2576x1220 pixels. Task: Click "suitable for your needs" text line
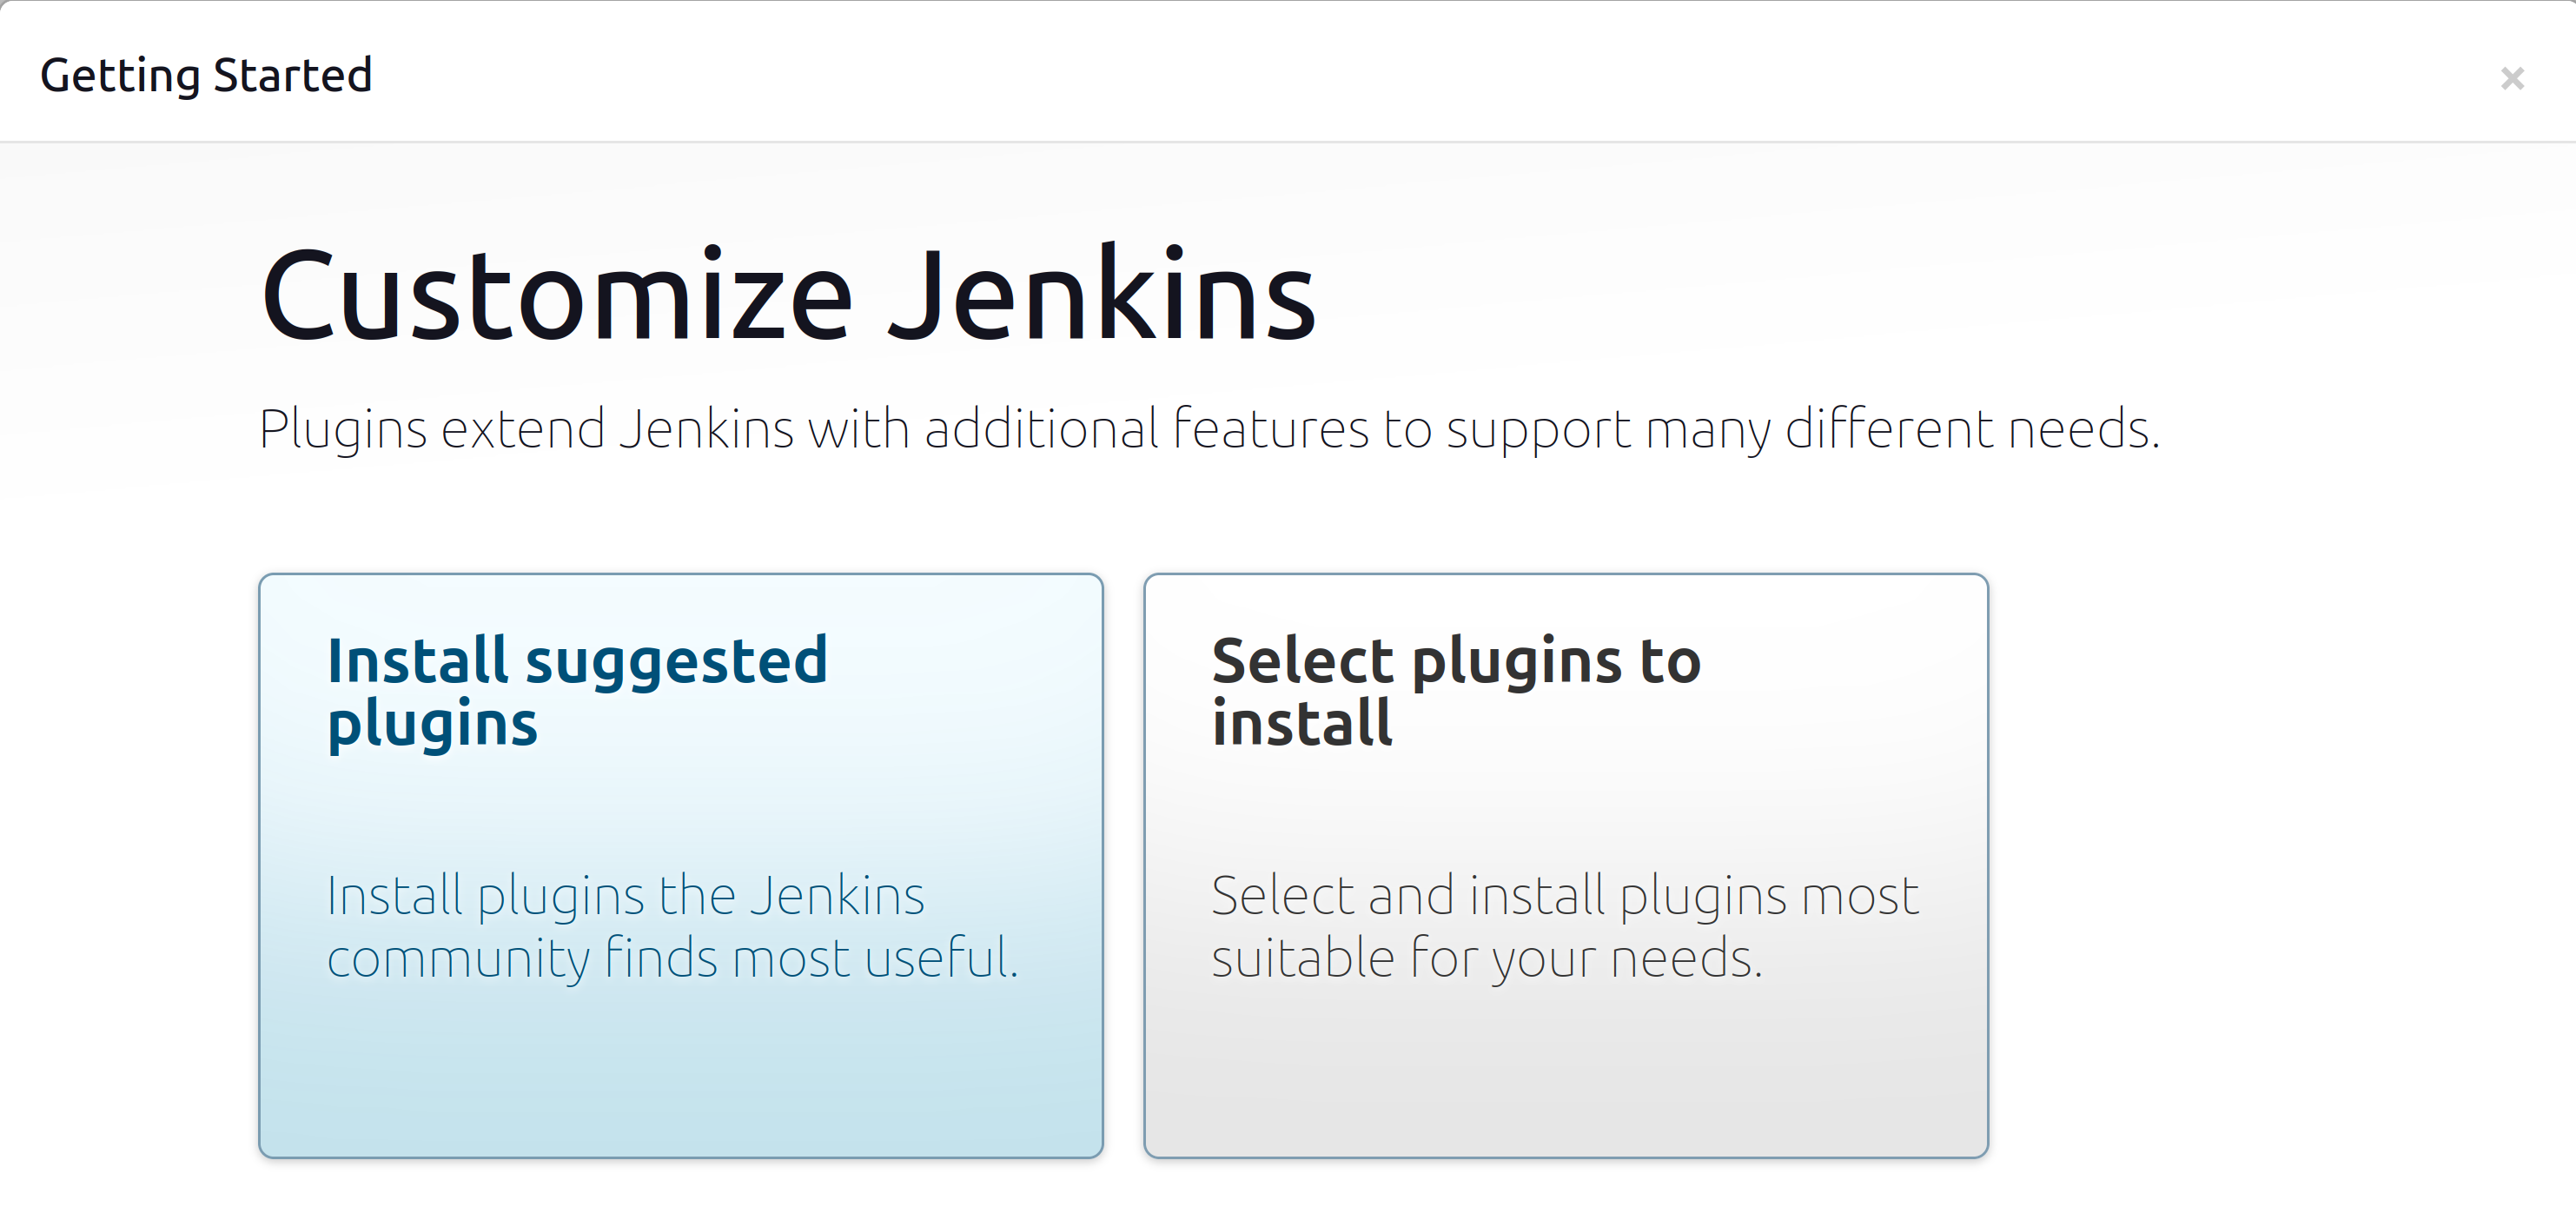coord(1486,958)
